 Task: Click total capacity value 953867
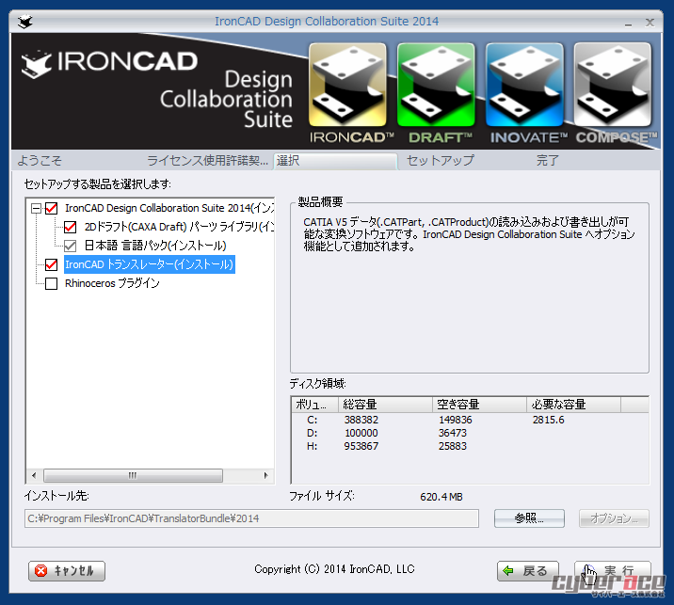tap(361, 446)
